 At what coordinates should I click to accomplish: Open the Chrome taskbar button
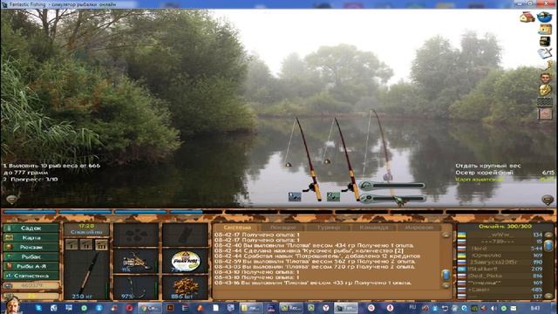point(150,308)
